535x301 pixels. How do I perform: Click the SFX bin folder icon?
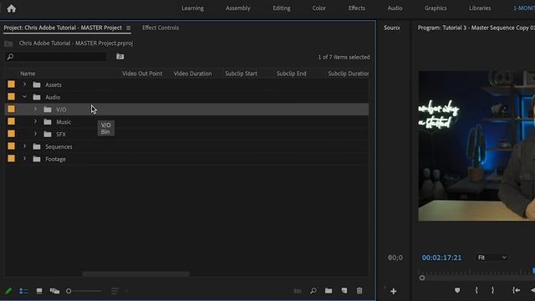(x=48, y=135)
